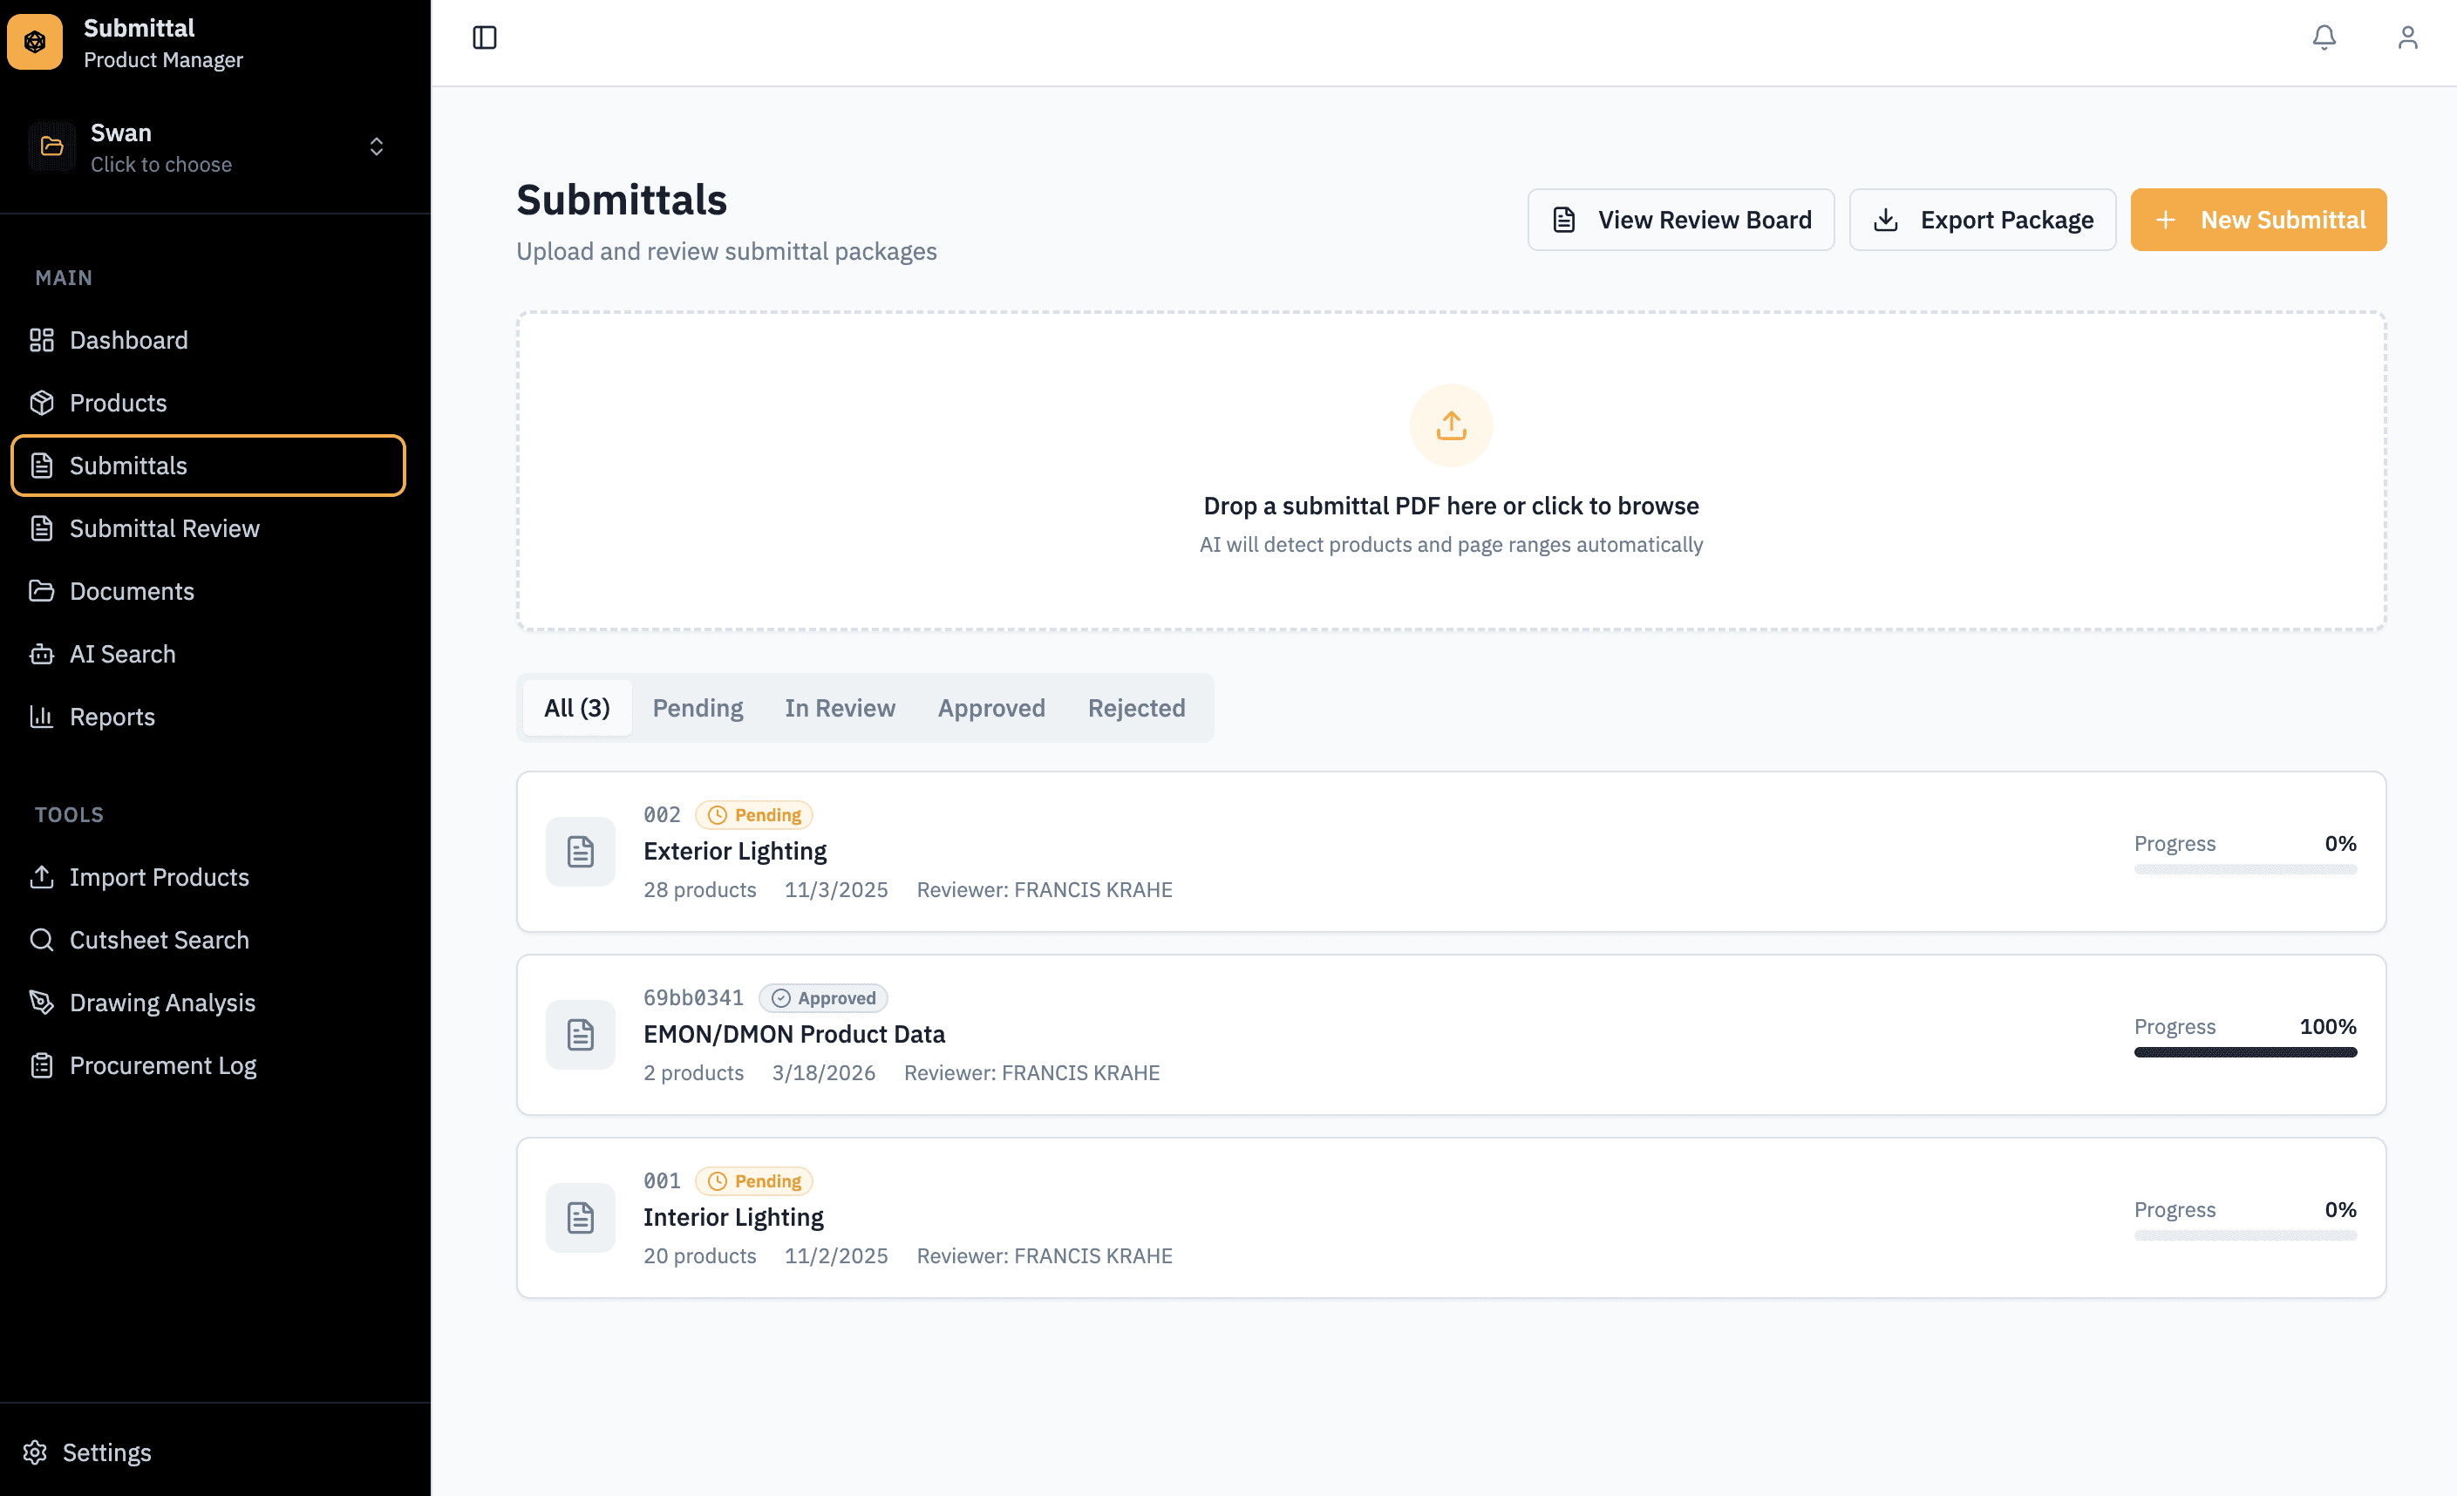Select the In Review tab
The height and width of the screenshot is (1496, 2457).
(840, 708)
